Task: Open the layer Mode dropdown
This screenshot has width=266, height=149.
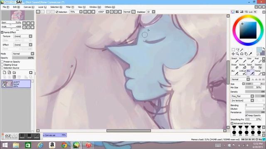Action: click(x=32, y=53)
